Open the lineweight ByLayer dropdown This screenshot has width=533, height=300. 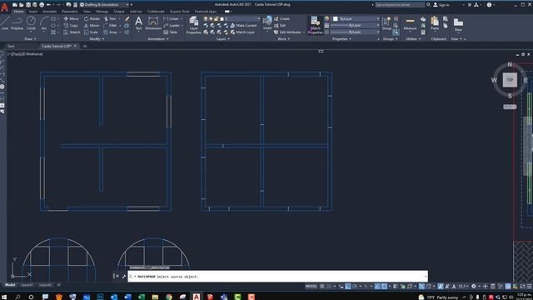(355, 26)
